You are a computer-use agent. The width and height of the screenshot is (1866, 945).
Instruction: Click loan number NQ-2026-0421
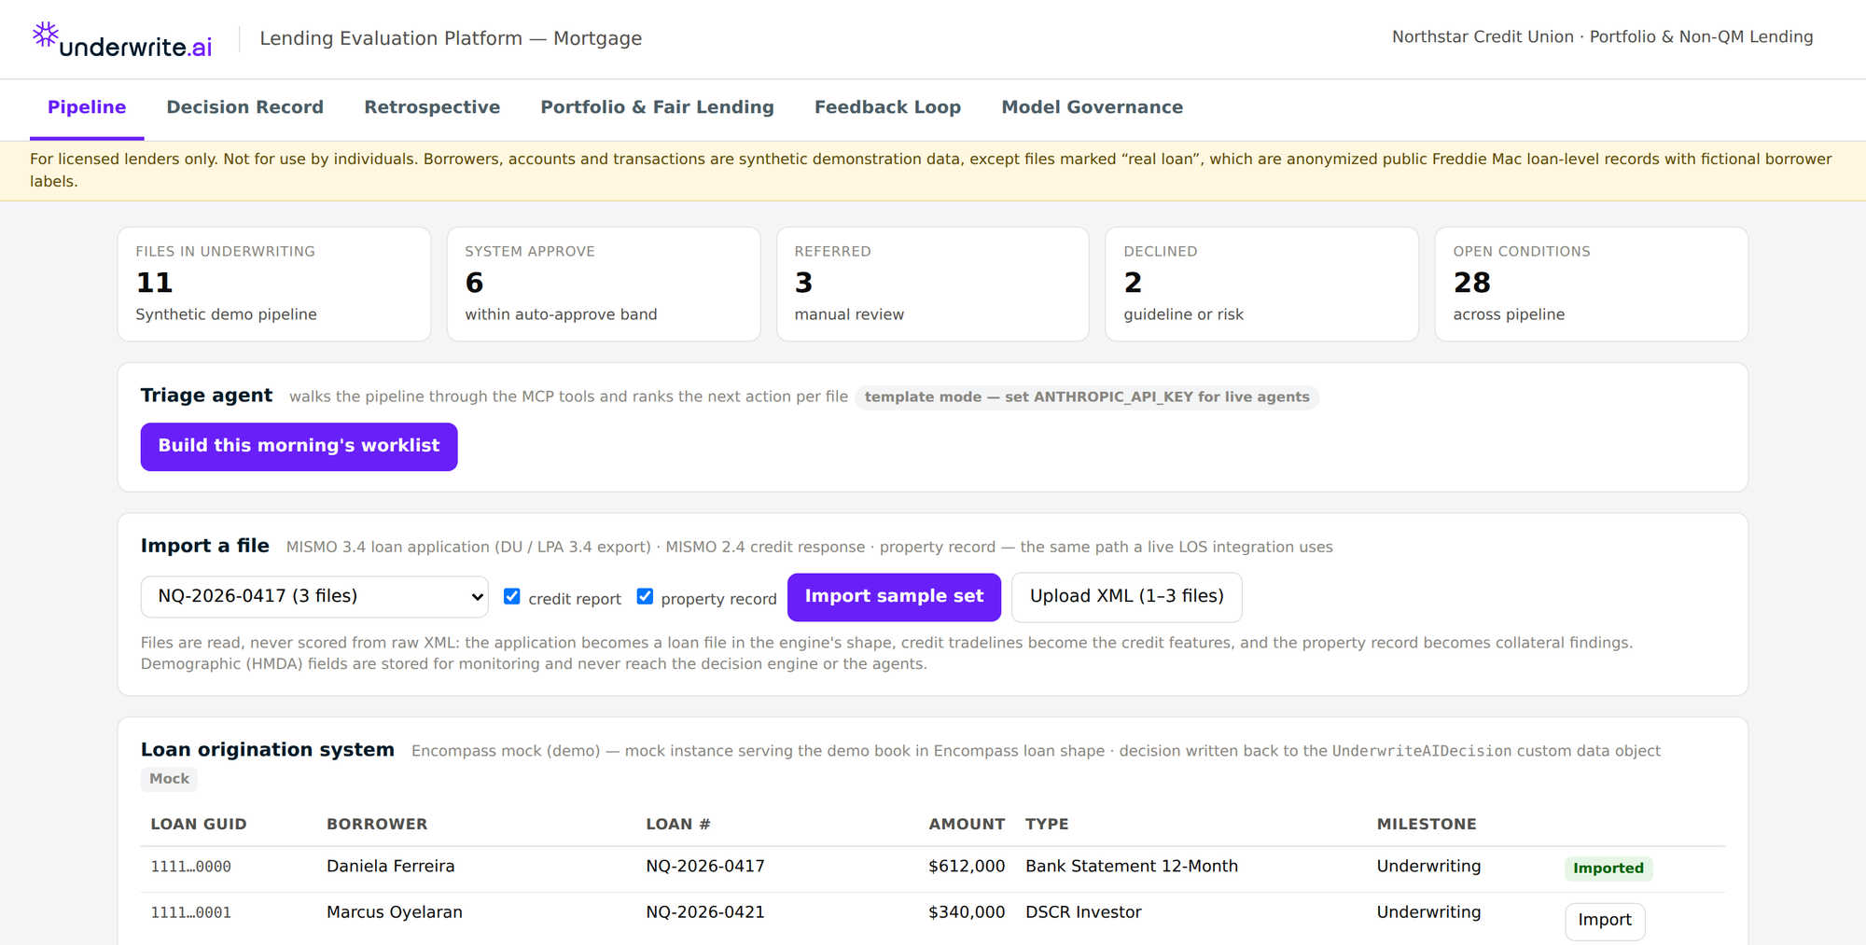point(705,912)
